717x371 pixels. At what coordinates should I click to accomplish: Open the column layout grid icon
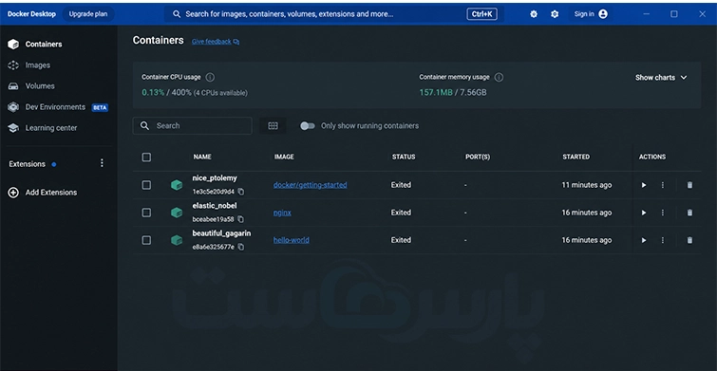(273, 125)
